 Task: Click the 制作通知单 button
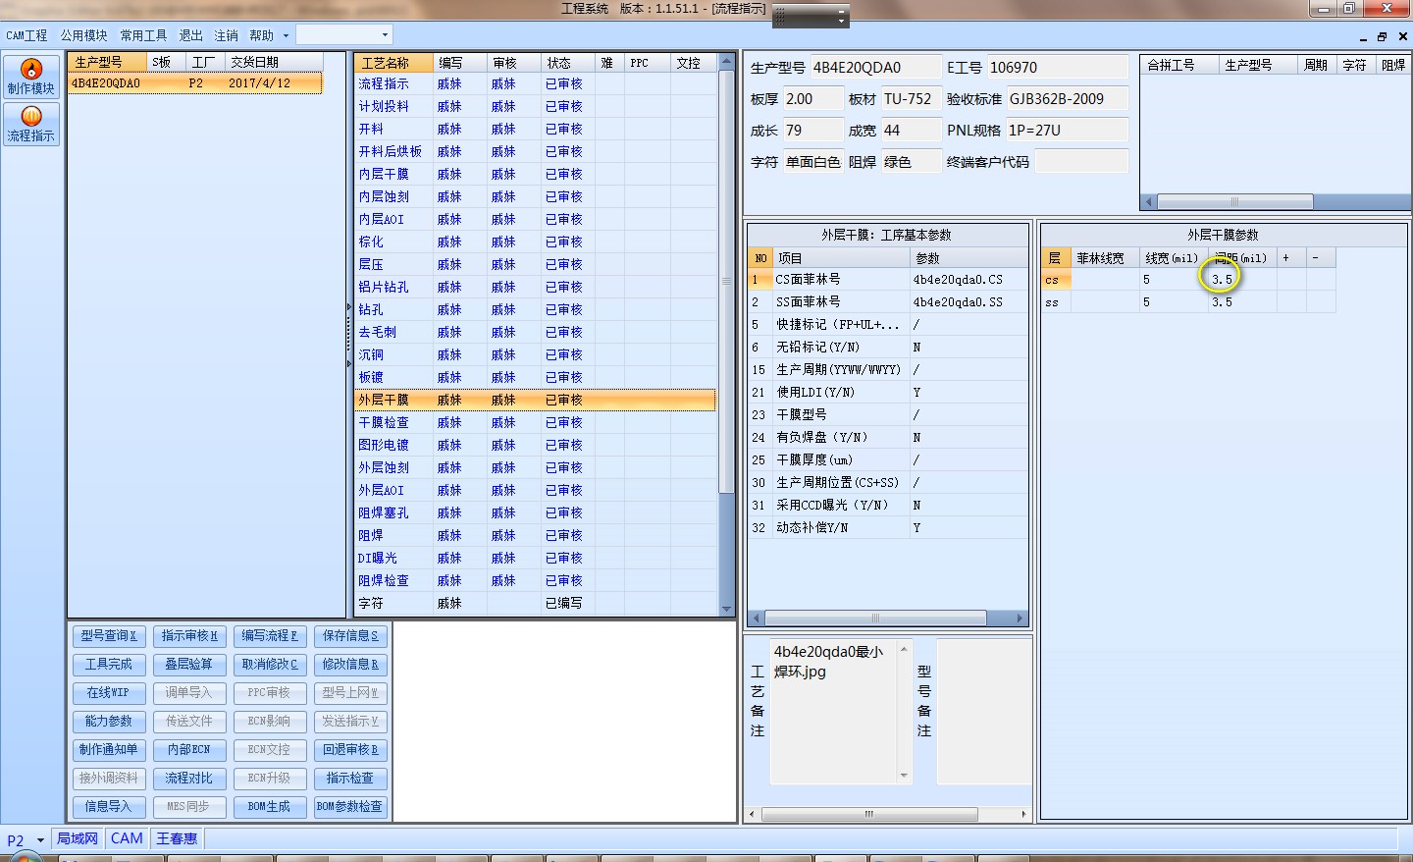click(109, 750)
